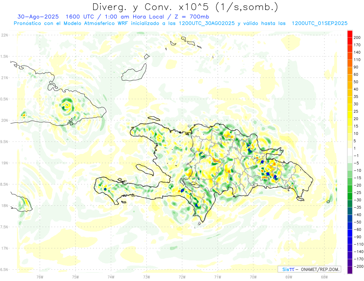Click the colorbar value '-60'
Screen dimensions: 364x281
point(358,229)
